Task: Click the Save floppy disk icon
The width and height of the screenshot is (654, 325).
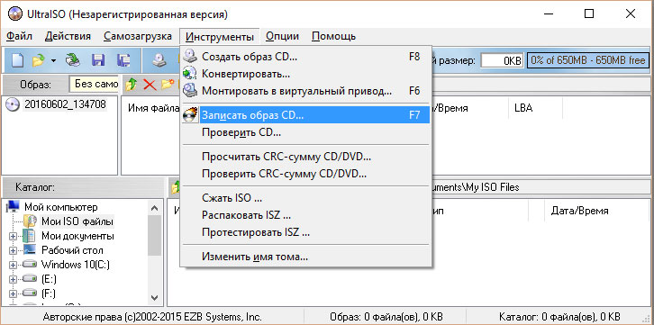Action: (98, 61)
